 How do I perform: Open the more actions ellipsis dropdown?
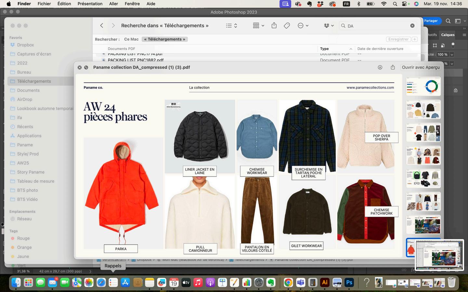click(303, 26)
